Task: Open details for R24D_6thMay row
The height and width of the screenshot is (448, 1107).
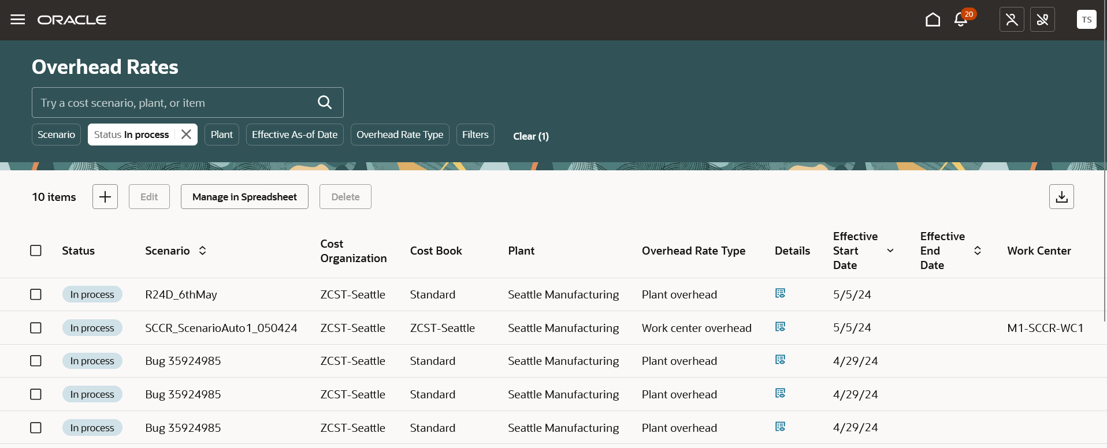Action: tap(780, 294)
